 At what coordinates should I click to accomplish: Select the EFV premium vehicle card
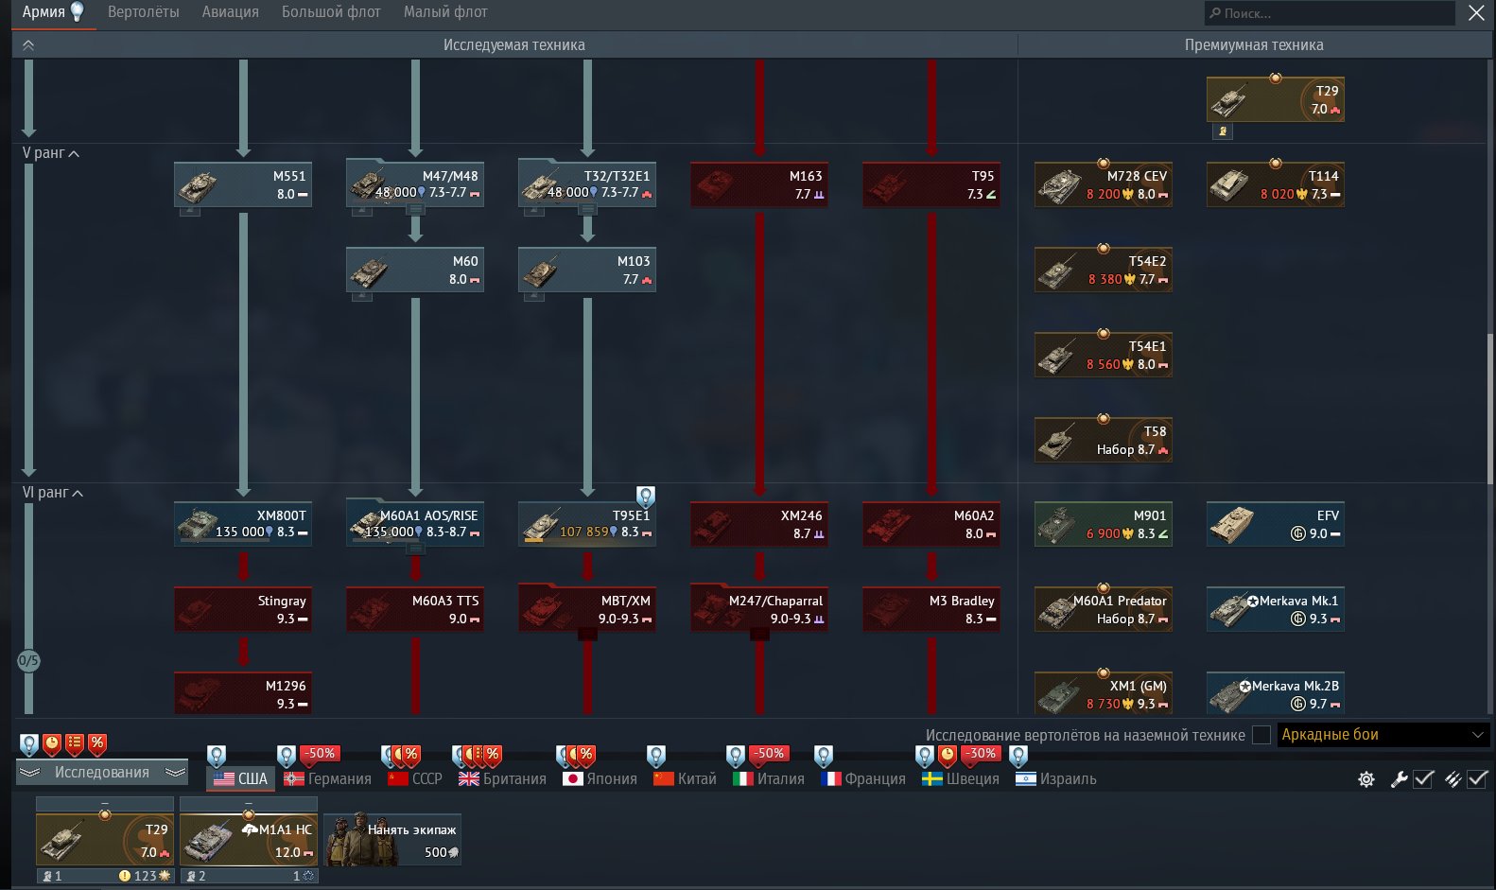pos(1276,524)
